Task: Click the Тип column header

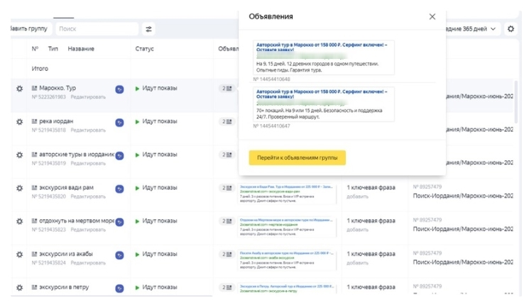Action: pos(53,49)
